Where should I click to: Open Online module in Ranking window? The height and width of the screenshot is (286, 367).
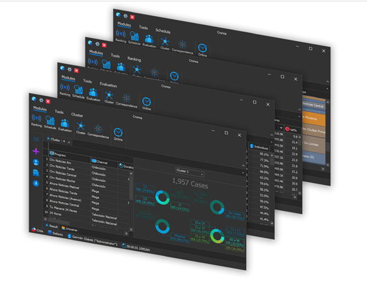click(x=174, y=77)
